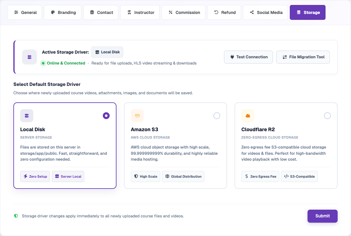Image resolution: width=351 pixels, height=236 pixels.
Task: Click the Server Local tag
Action: 68,176
